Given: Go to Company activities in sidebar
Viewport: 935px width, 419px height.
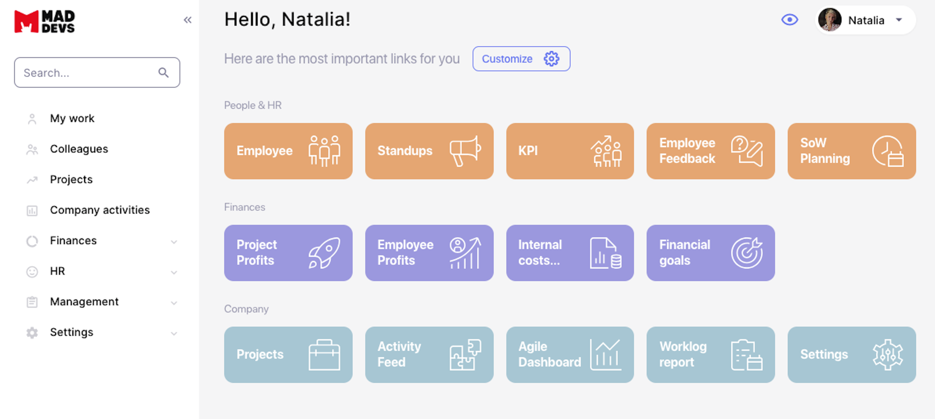Looking at the screenshot, I should tap(100, 210).
